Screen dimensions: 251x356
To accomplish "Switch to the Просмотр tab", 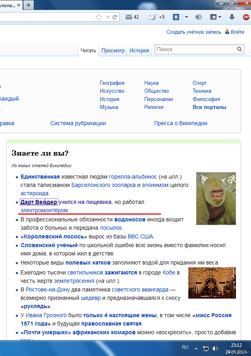I will point(113,51).
